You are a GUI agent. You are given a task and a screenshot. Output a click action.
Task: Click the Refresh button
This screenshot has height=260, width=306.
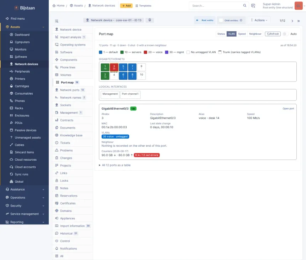point(273,34)
